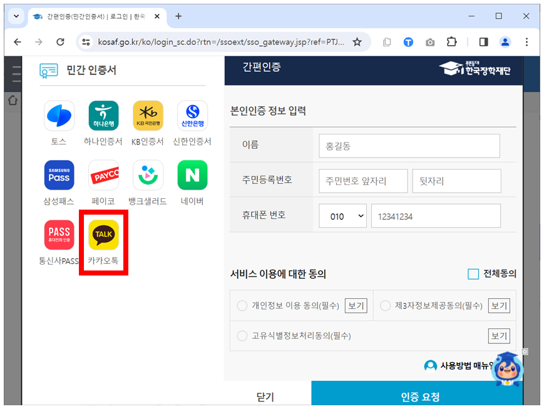Screen dimensions: 544x409
Task: Choose the PAYCO (페이코) certificate icon
Action: [103, 175]
